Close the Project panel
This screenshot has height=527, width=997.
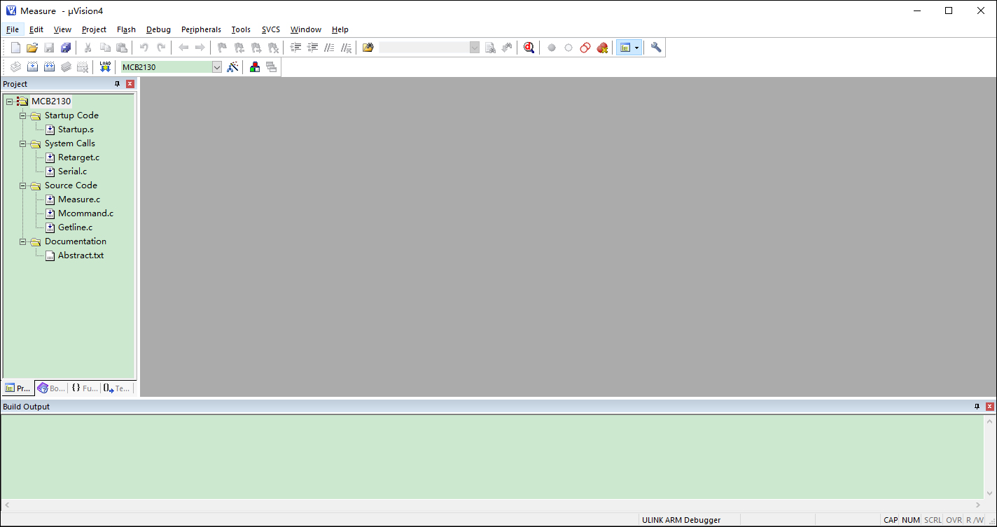click(x=130, y=84)
